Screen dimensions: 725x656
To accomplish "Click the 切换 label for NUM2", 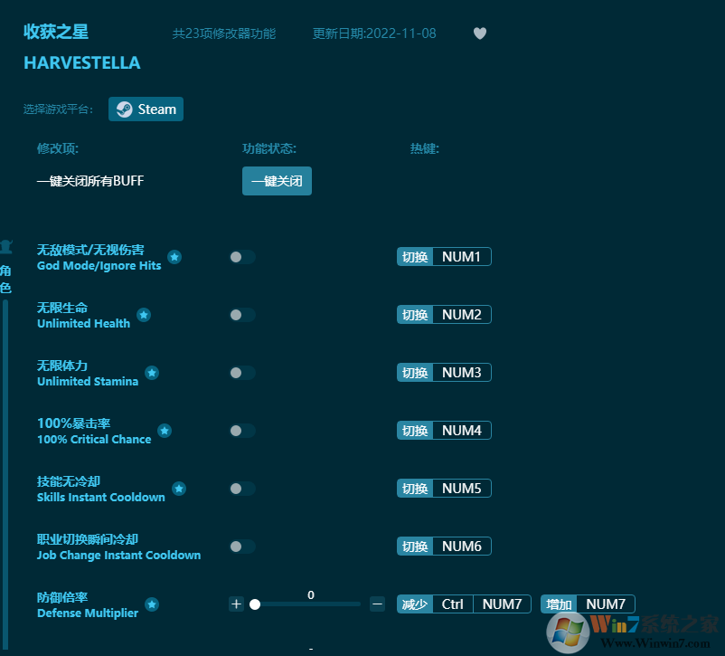I will pos(415,314).
